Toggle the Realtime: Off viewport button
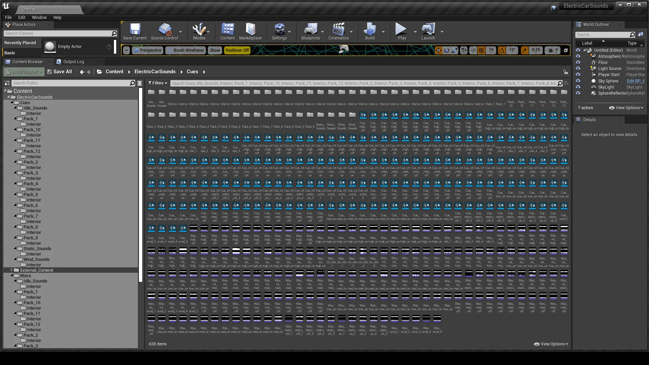 point(237,50)
